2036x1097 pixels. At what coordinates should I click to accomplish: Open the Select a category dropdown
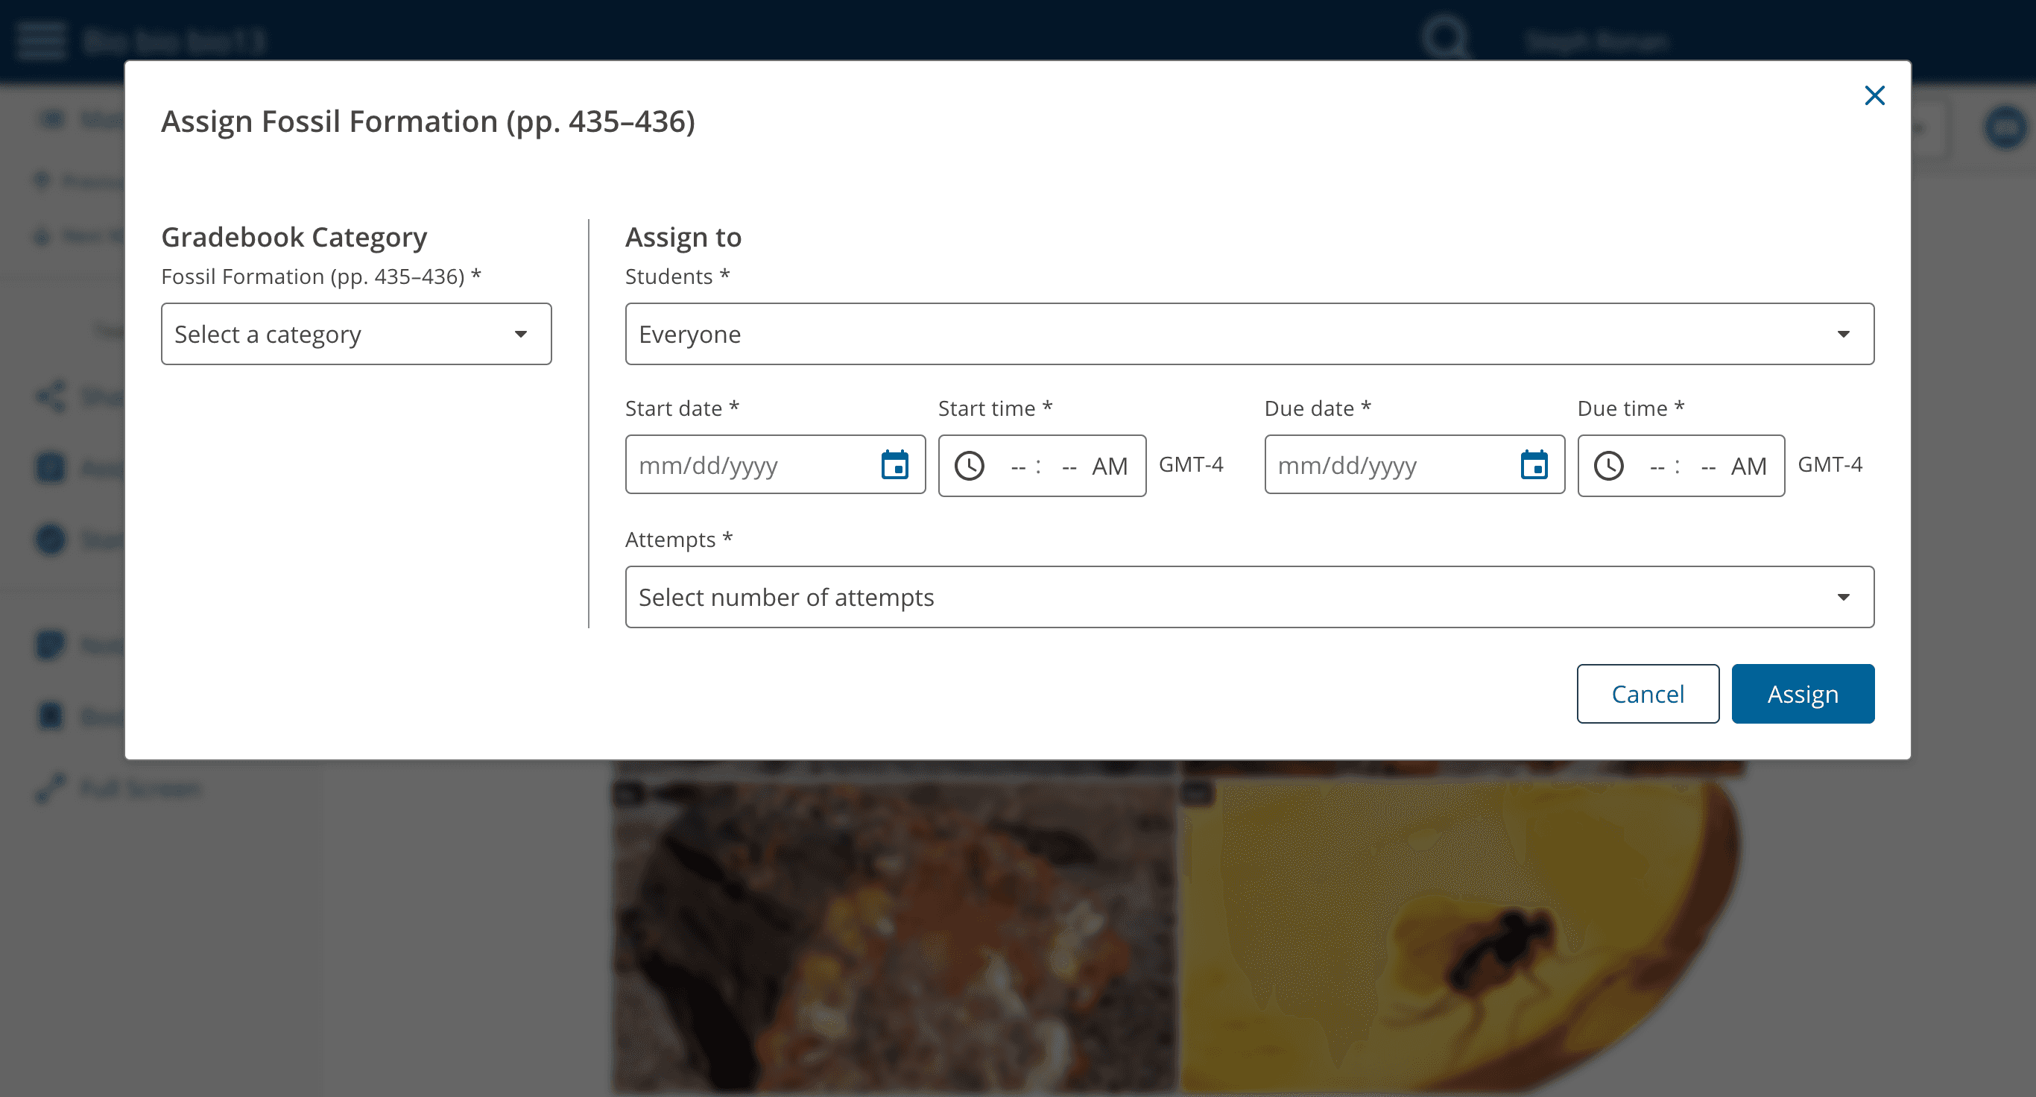click(x=355, y=334)
